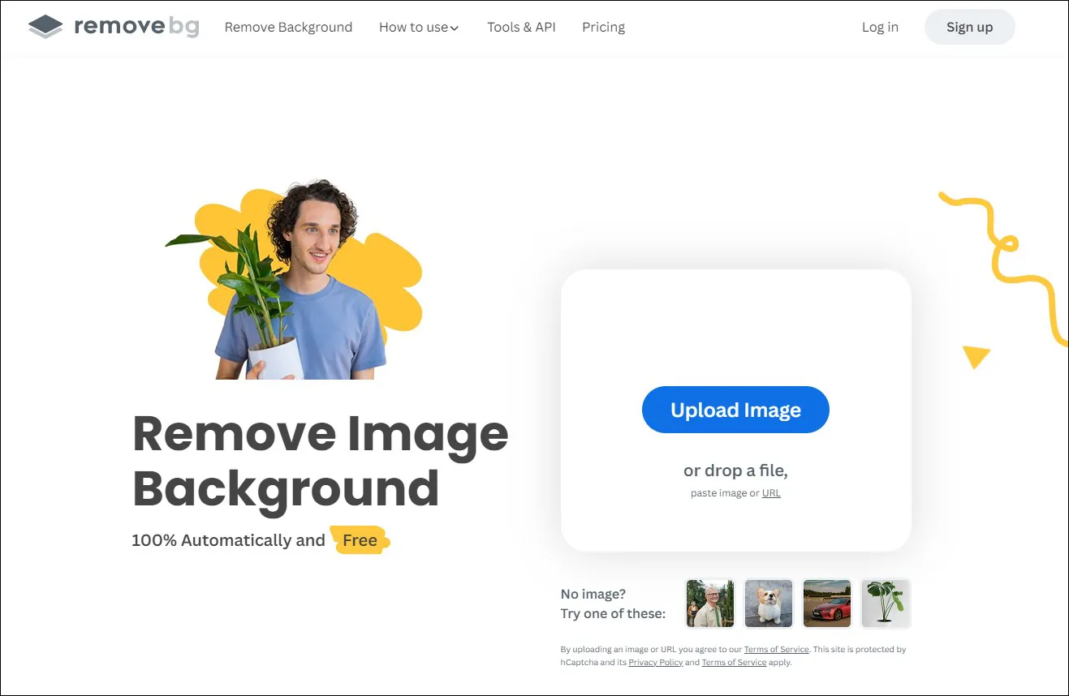Click hero photo of man holding plant
The height and width of the screenshot is (696, 1069).
click(300, 284)
